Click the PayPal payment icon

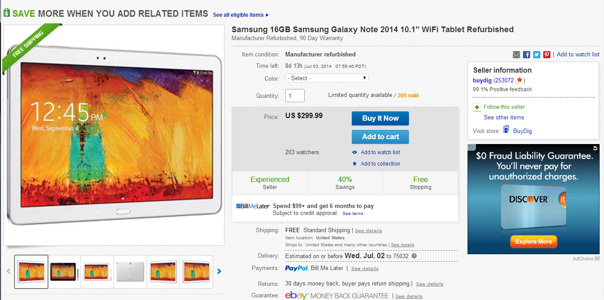[296, 268]
